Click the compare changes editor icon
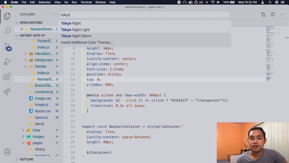The image size is (289, 163). (263, 14)
